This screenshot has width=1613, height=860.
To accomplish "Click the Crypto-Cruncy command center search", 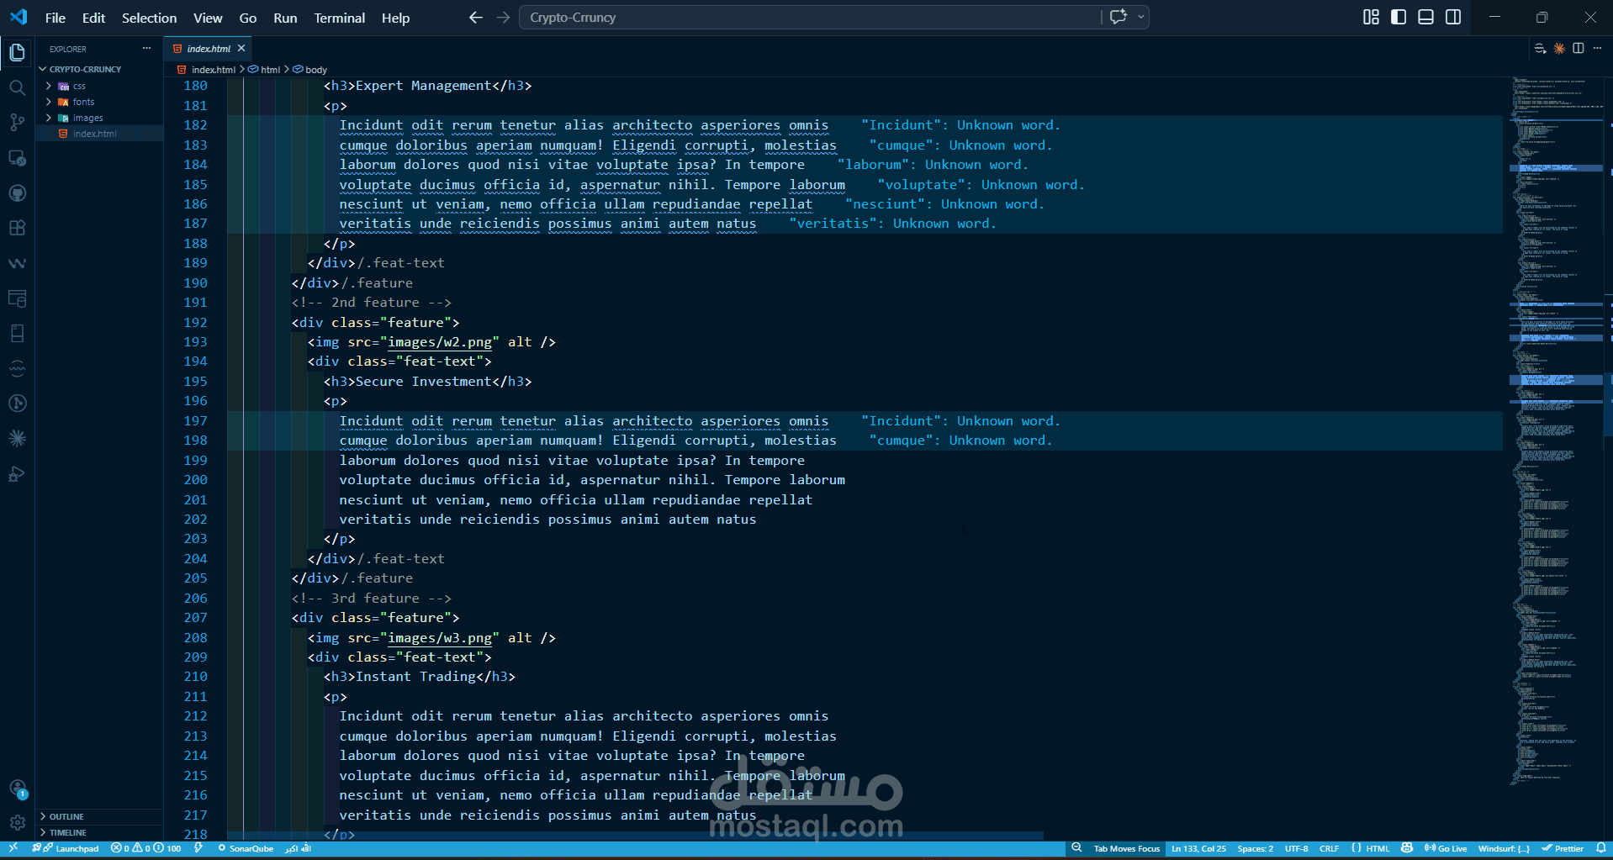I will click(x=811, y=17).
